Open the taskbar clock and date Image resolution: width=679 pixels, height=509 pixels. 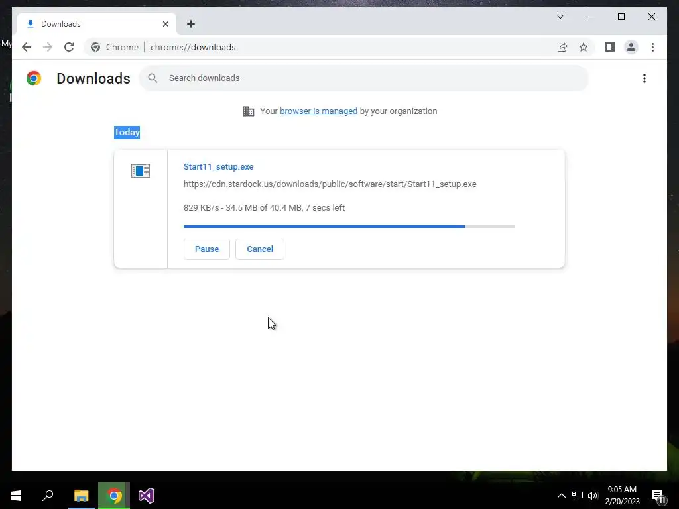[622, 496]
